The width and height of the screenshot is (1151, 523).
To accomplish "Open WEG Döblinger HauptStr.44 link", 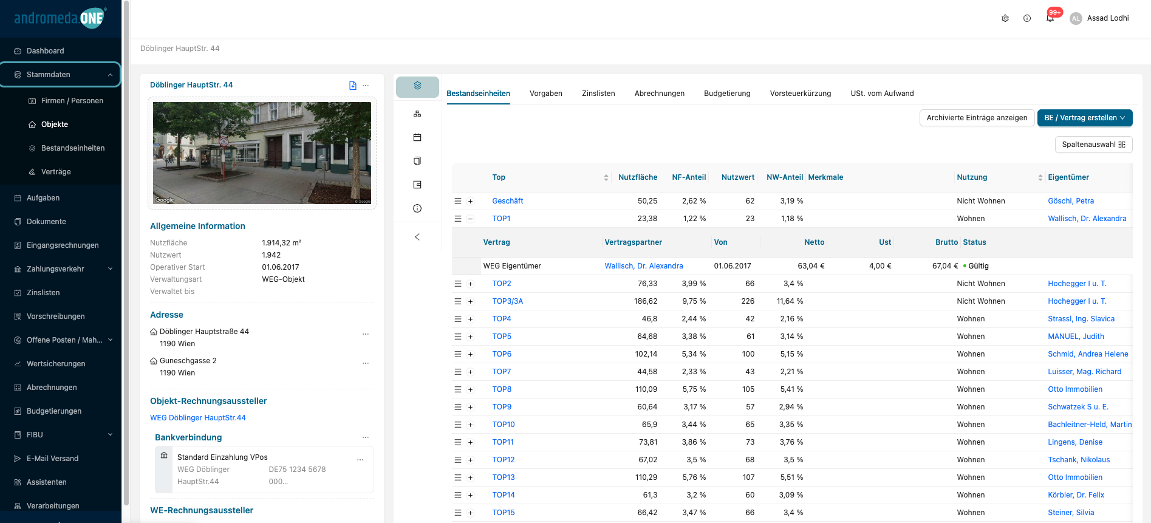I will coord(198,418).
